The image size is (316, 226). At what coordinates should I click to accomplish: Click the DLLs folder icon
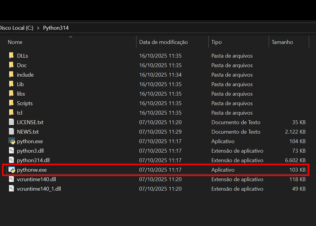pyautogui.click(x=11, y=56)
